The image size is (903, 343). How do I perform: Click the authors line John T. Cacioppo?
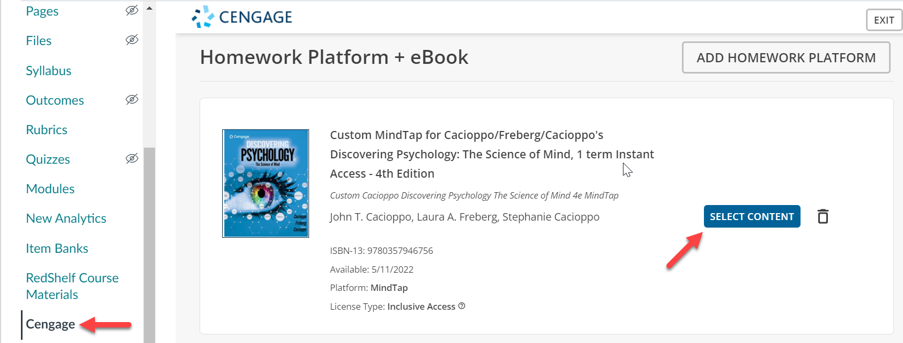(x=465, y=217)
